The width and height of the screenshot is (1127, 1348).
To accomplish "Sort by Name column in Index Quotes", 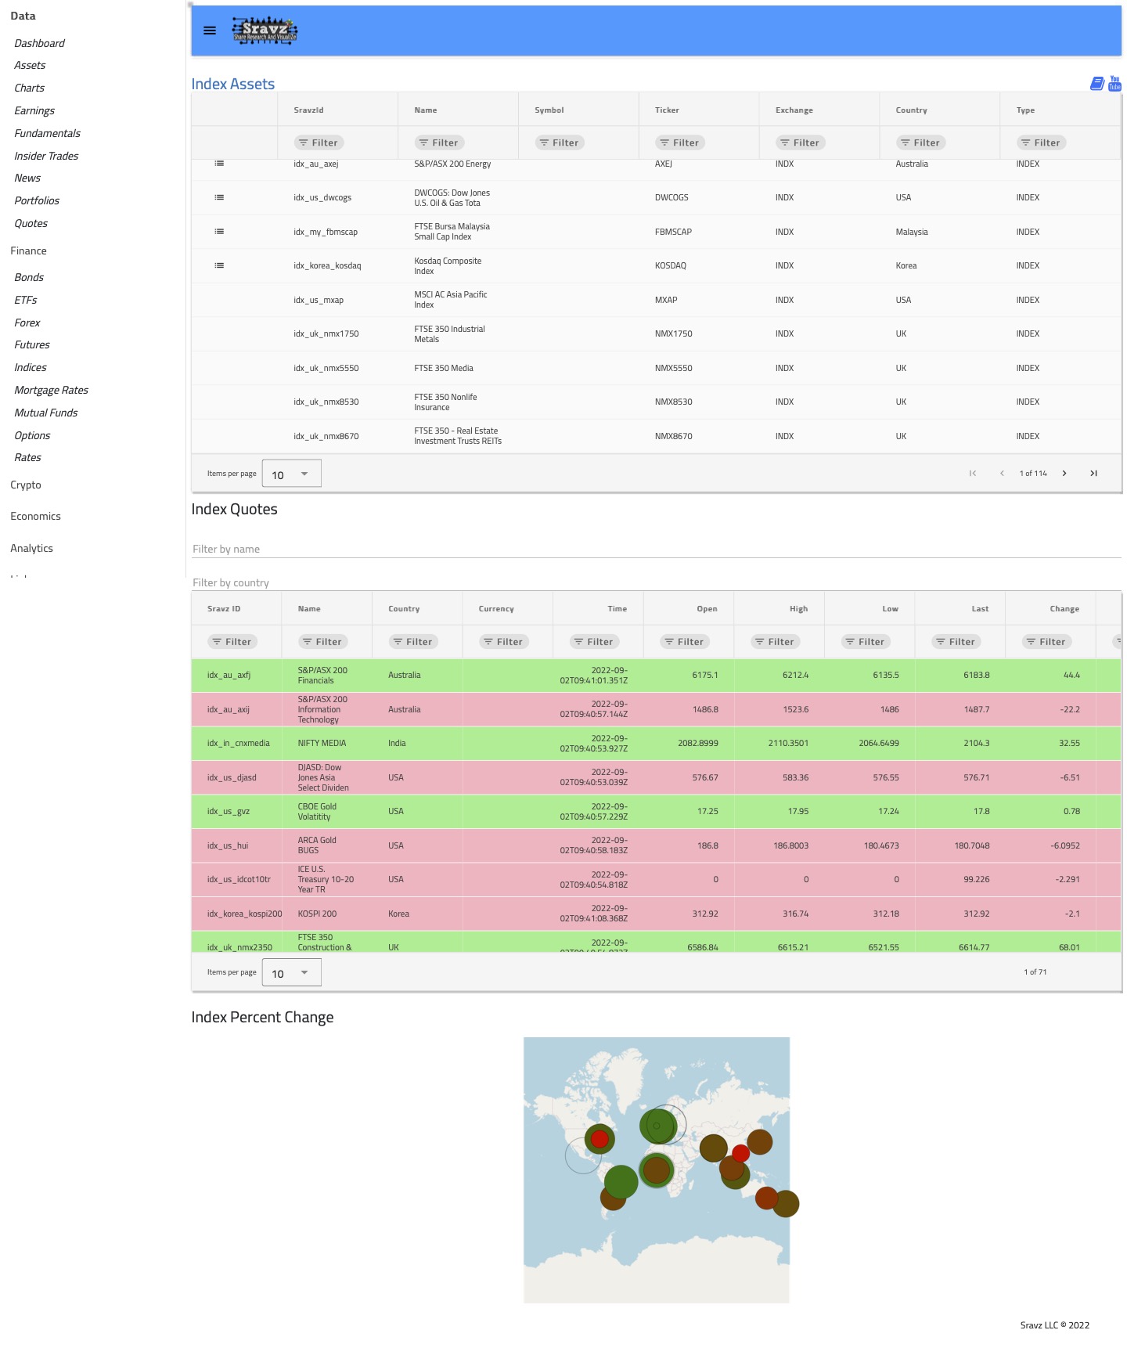I will coord(309,608).
